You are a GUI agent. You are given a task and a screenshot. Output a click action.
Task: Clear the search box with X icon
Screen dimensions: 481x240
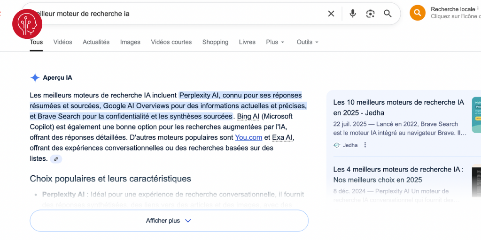point(331,14)
